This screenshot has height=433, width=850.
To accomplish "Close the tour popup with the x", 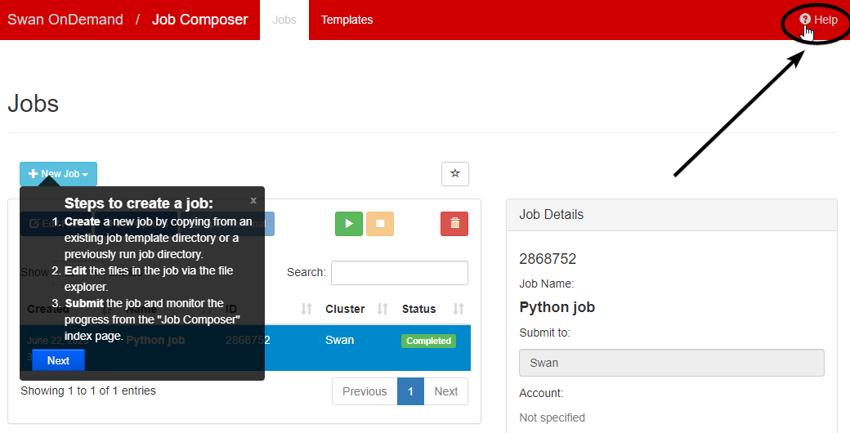I will tap(253, 200).
